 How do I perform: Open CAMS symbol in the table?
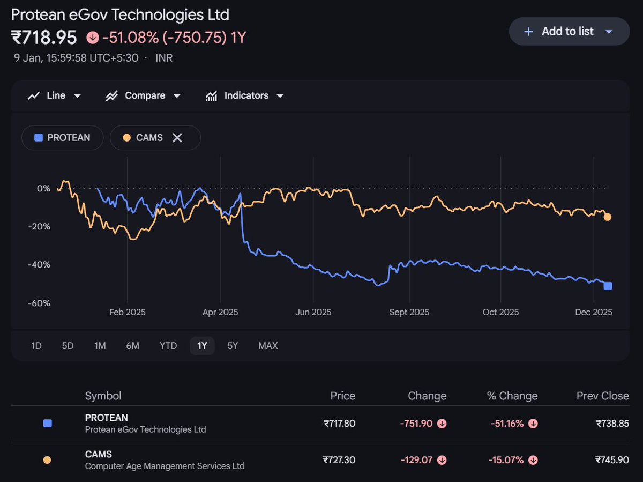pos(99,454)
